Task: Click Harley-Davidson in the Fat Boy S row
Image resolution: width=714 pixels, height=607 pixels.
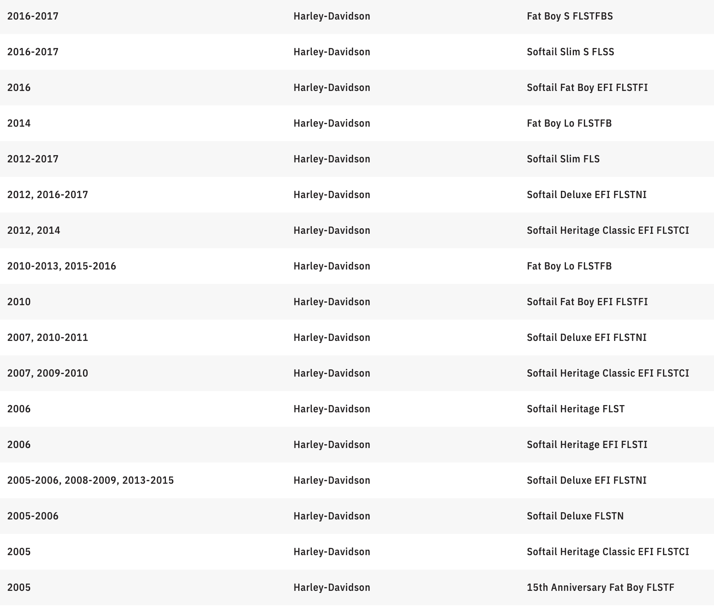Action: click(x=332, y=16)
